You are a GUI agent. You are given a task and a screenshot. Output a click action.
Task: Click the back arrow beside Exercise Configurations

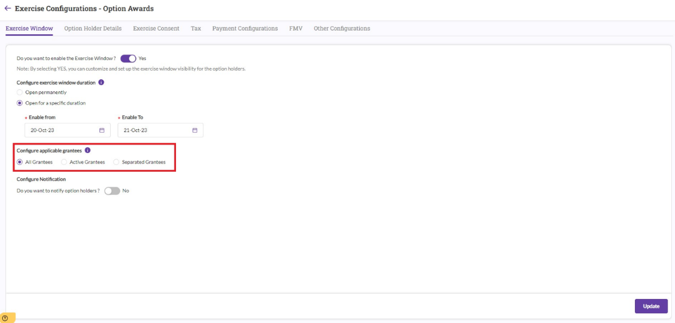coord(9,8)
